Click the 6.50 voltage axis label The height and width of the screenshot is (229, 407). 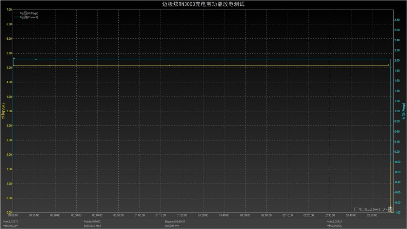[9, 24]
